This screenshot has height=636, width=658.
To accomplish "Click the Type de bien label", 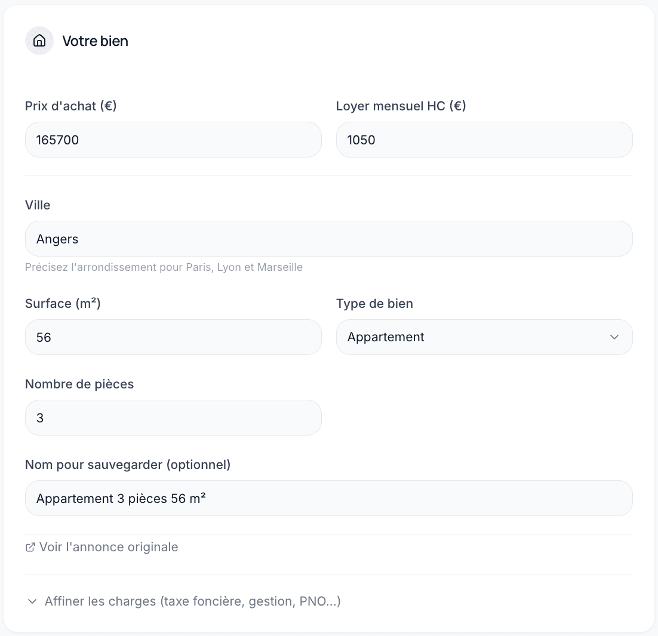I will tap(374, 304).
